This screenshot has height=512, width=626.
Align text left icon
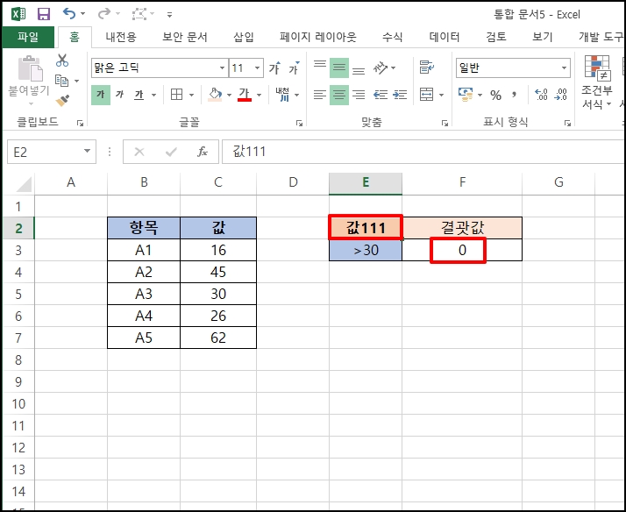pos(320,95)
